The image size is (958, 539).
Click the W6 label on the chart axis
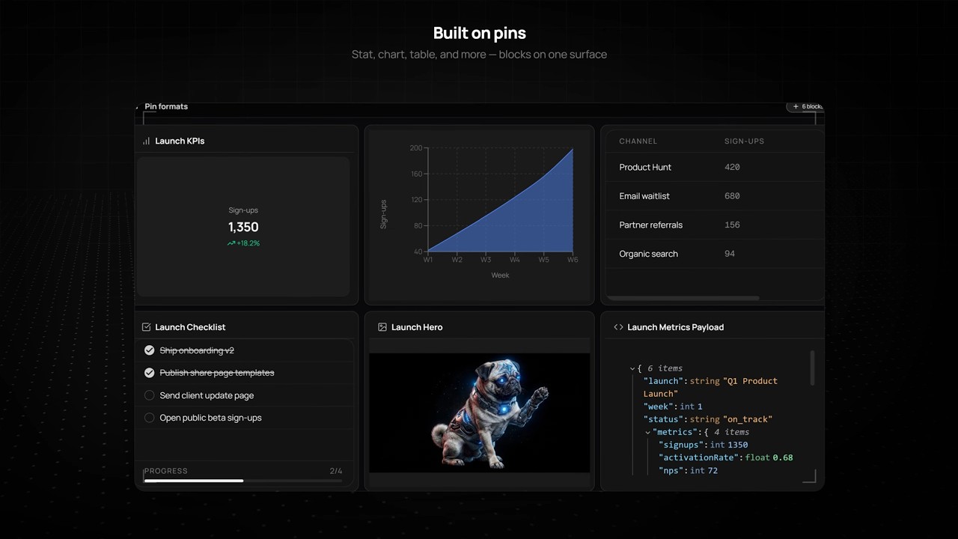point(573,260)
